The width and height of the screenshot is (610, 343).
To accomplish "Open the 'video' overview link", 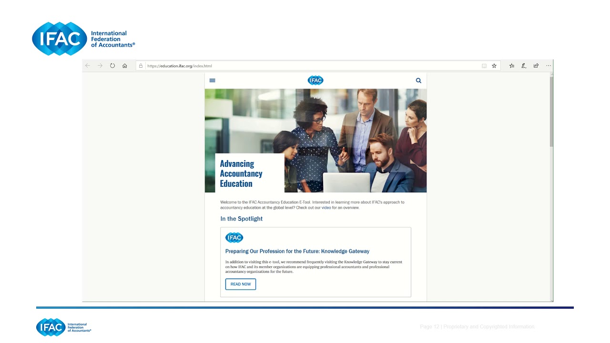I will (x=326, y=208).
